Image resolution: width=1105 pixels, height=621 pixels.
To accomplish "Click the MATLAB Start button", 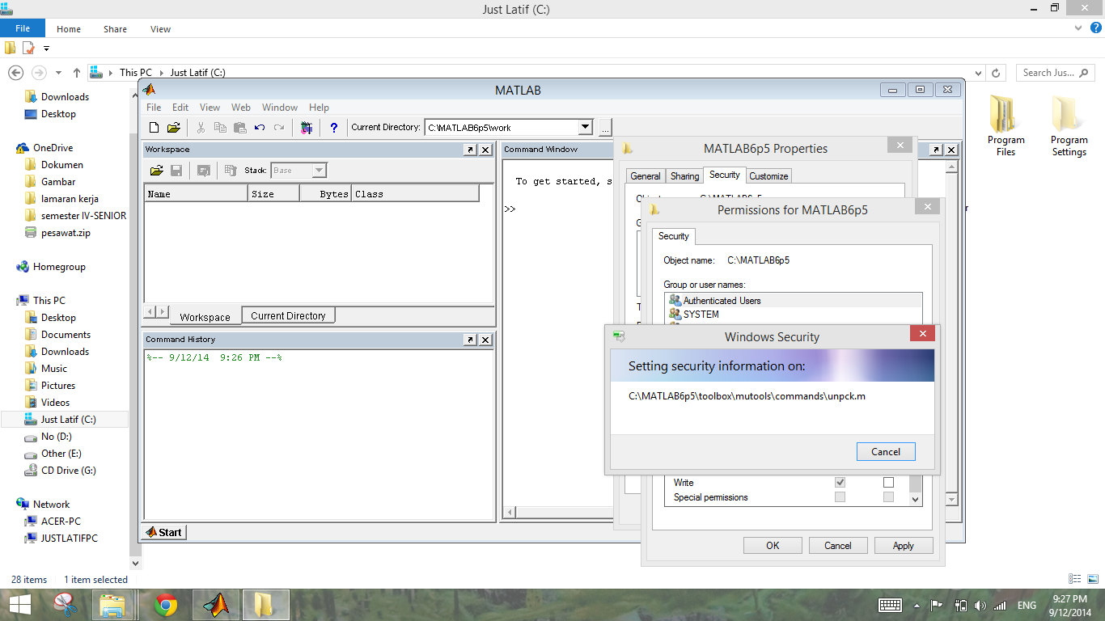I will click(164, 532).
